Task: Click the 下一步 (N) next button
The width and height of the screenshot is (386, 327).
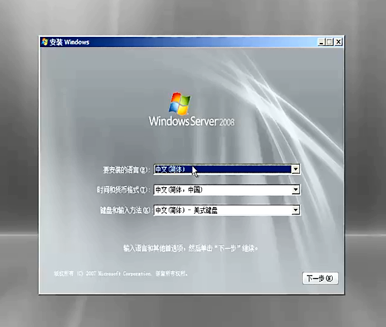Action: pyautogui.click(x=320, y=279)
